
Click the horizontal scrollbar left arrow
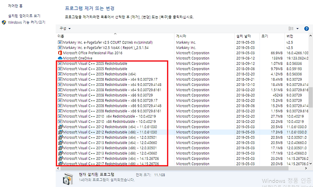pos(58,168)
